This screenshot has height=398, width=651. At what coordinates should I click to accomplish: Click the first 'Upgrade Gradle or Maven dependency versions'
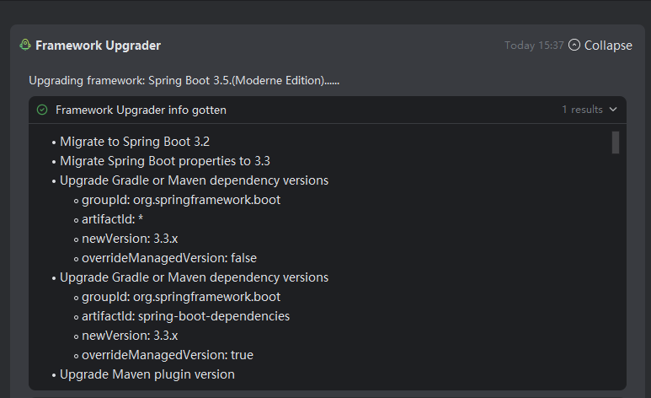click(x=194, y=180)
